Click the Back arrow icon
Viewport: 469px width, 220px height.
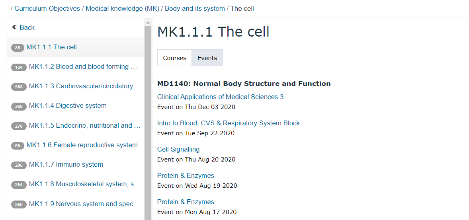point(14,27)
